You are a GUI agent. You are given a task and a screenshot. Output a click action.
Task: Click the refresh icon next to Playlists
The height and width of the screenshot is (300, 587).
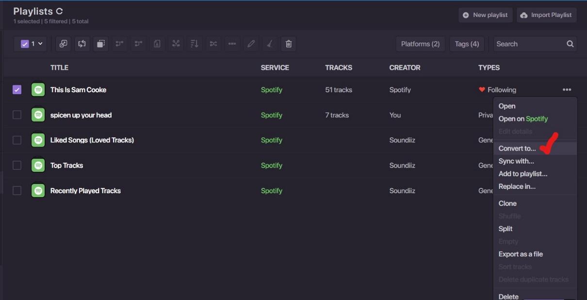coord(60,11)
